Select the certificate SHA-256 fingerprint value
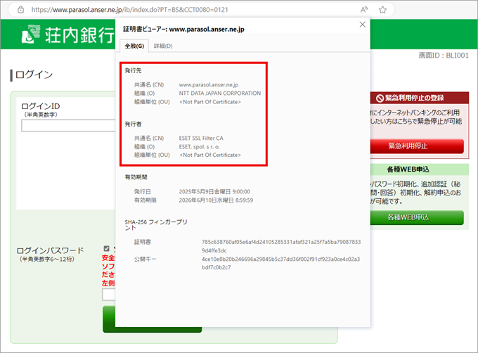This screenshot has width=478, height=353. click(281, 246)
